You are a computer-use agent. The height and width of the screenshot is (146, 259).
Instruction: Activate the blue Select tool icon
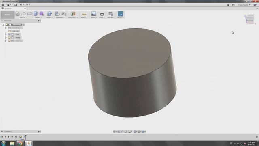[121, 14]
